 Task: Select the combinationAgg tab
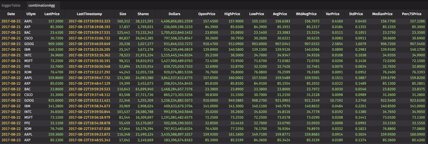[x=42, y=5]
